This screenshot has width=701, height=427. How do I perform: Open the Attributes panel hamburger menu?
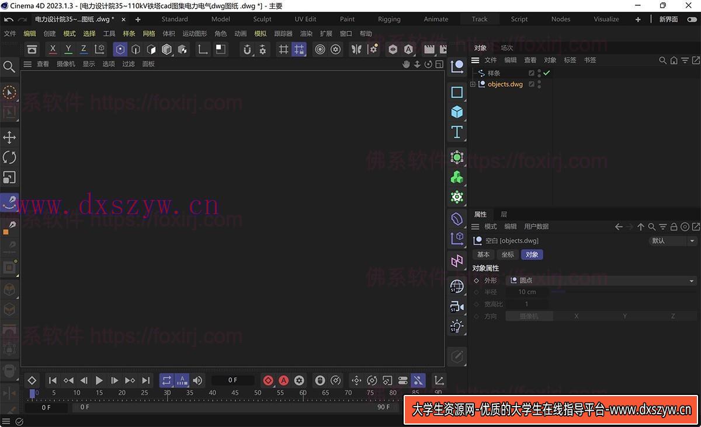(476, 226)
